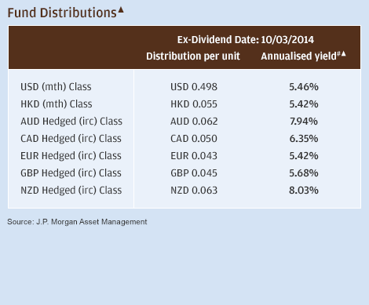369x305 pixels.
Task: Click the 7.94% annualised yield value
Action: [x=304, y=122]
